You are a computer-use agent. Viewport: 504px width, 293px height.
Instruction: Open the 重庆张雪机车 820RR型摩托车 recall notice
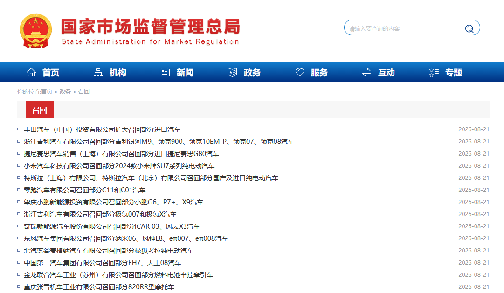(99, 287)
